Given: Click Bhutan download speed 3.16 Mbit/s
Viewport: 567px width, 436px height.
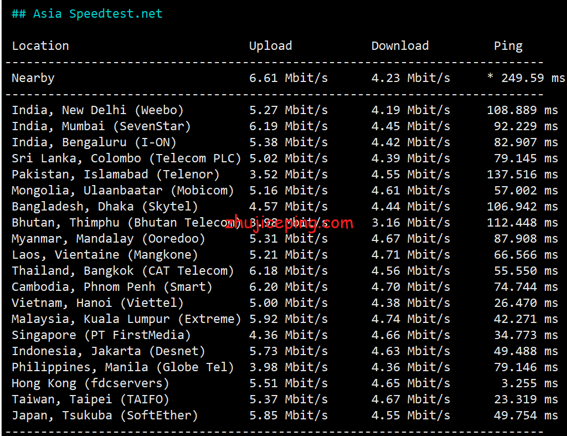Looking at the screenshot, I should pyautogui.click(x=410, y=223).
